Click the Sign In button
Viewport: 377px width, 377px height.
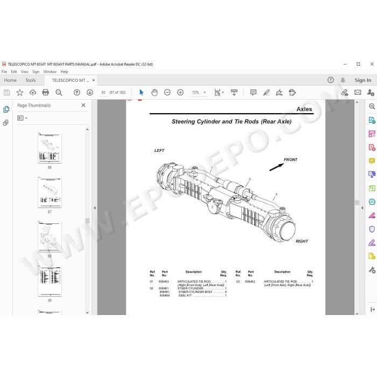(363, 80)
